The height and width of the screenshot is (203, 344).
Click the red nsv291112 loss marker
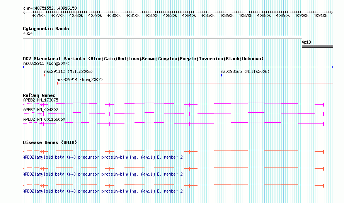click(x=45, y=75)
